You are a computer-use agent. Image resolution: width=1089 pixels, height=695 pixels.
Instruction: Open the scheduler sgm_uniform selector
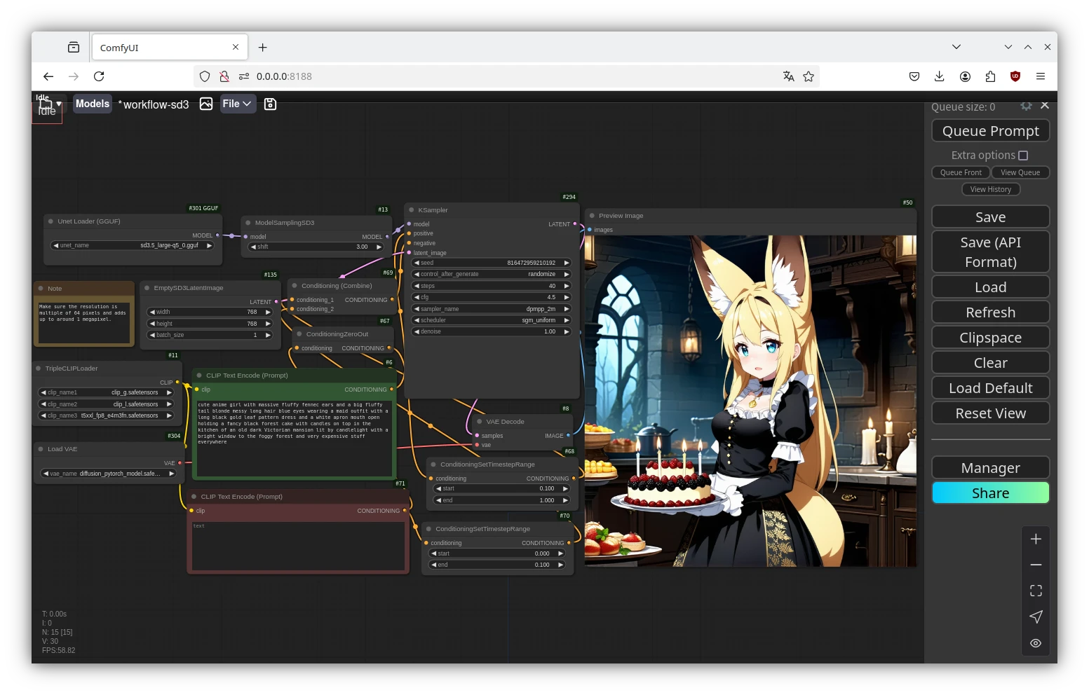491,320
